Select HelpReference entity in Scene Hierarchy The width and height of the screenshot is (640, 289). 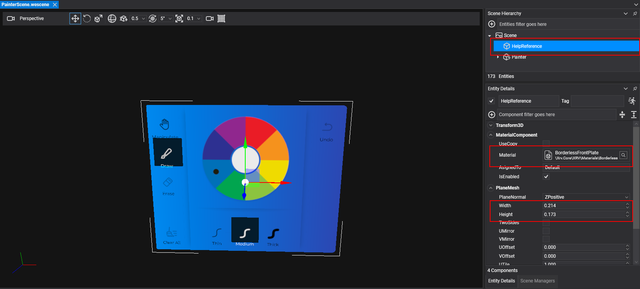click(x=527, y=46)
